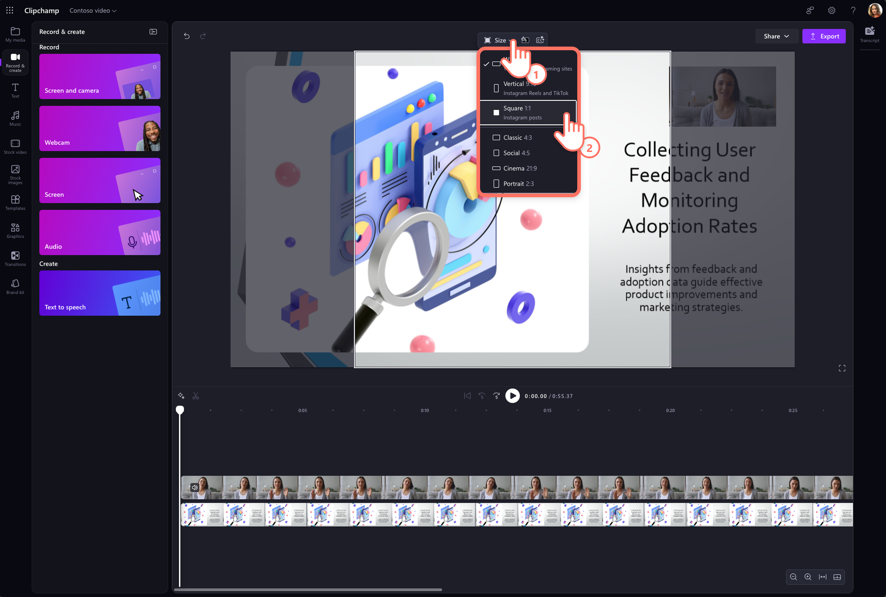Click the horizontal timeline scrollbar
The width and height of the screenshot is (886, 597).
[x=308, y=590]
